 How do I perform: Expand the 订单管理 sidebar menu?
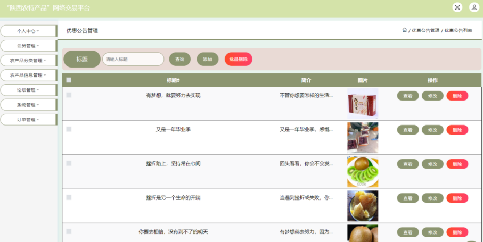click(28, 120)
